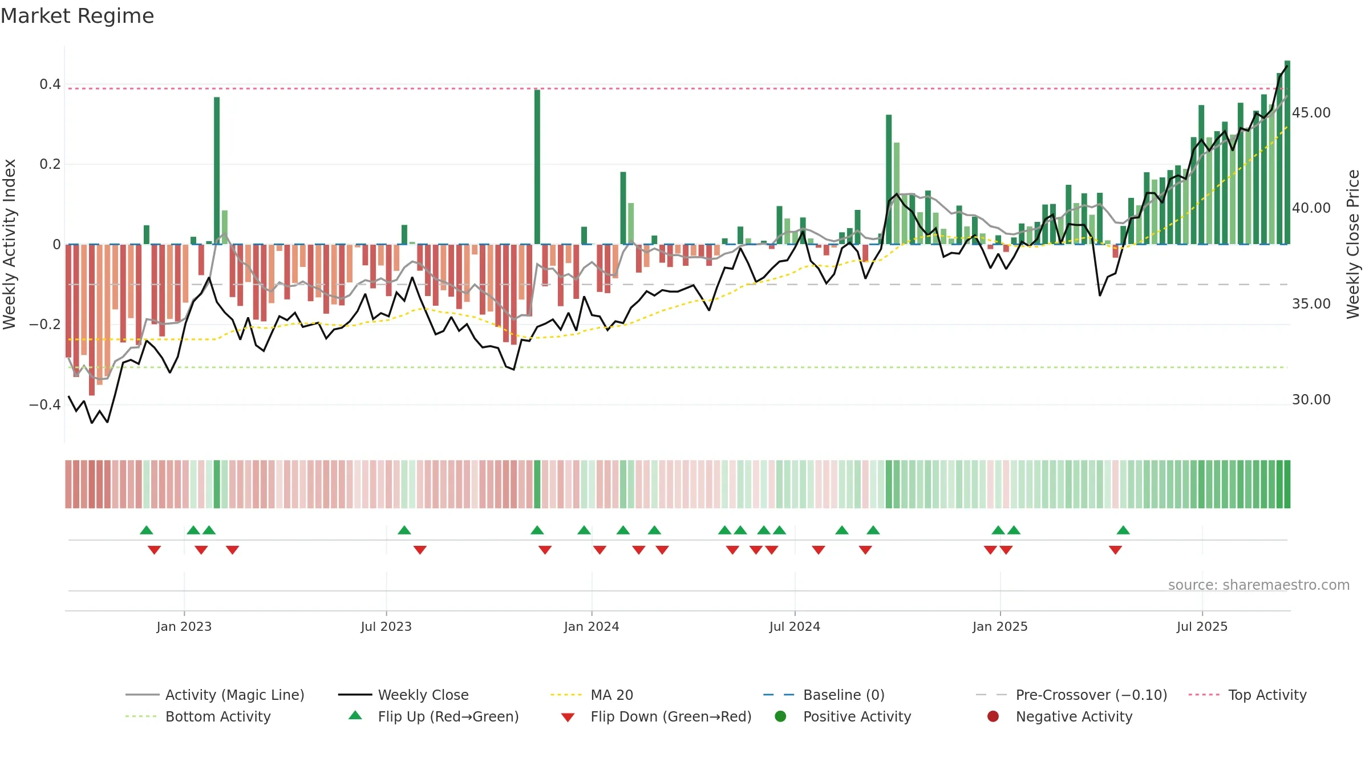Click the green Flip Up triangle legend icon
This screenshot has width=1369, height=770.
[355, 715]
